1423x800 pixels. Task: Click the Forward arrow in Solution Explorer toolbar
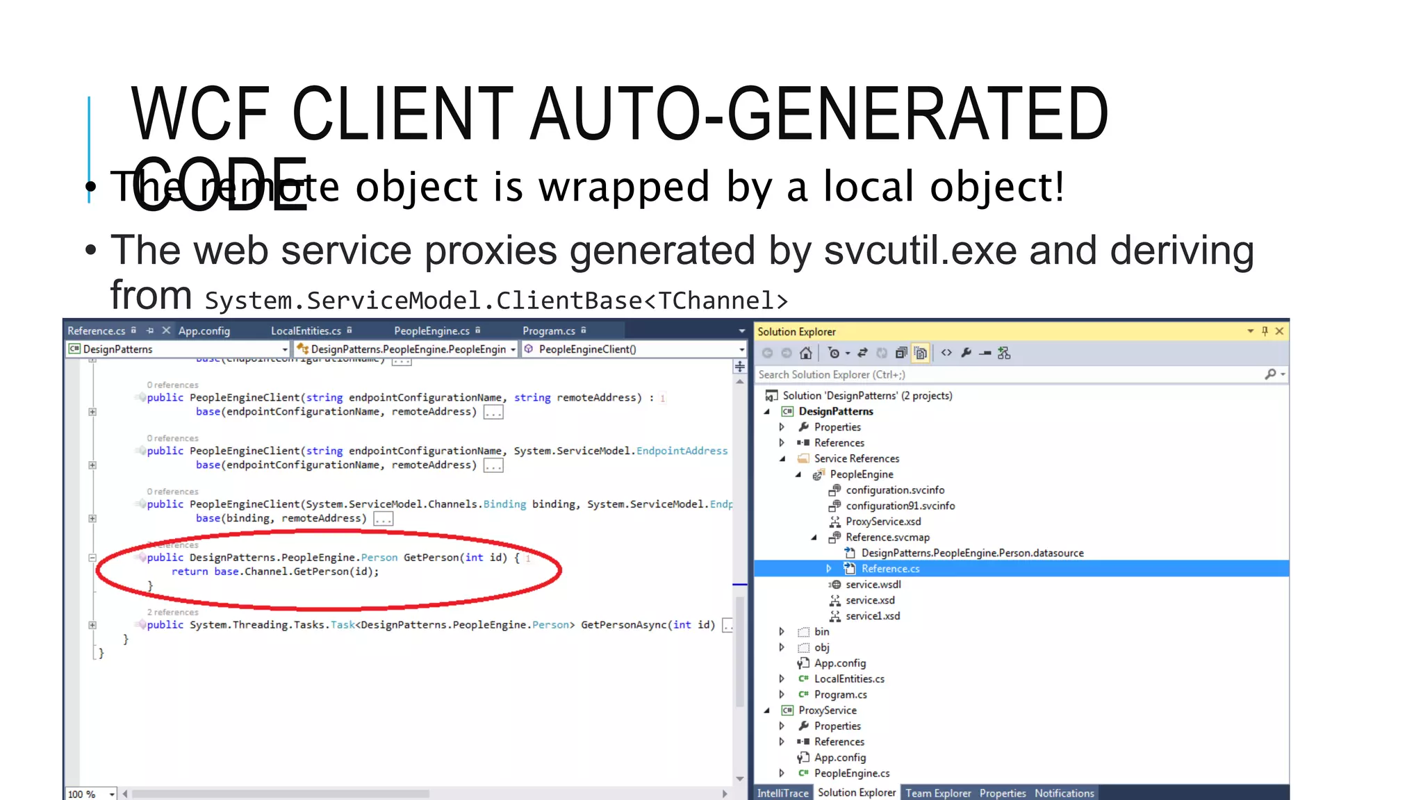[787, 353]
